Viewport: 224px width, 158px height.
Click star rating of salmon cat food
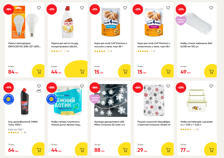click(x=100, y=51)
